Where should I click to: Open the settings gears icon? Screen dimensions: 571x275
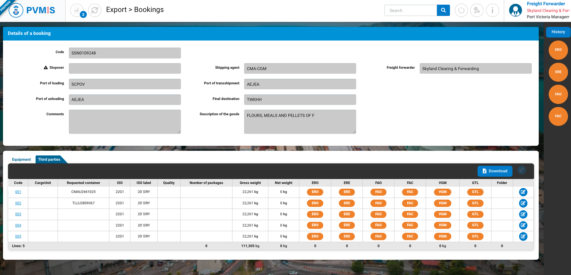(x=477, y=10)
